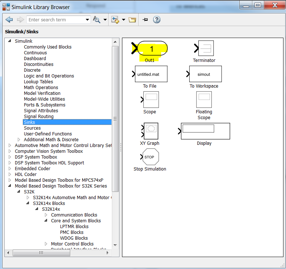Click the tree scroll-down arrow

point(115,245)
